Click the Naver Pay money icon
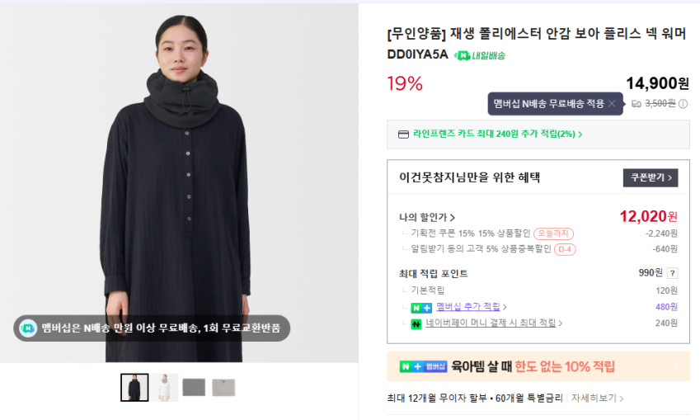The image size is (700, 420). [x=417, y=323]
